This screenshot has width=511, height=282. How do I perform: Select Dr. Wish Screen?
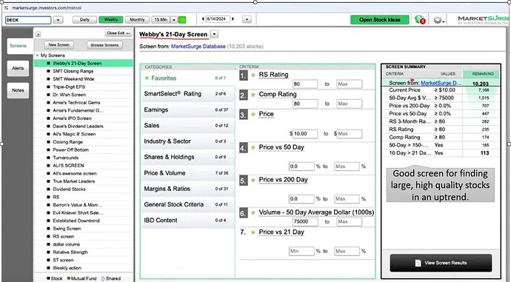[84, 95]
